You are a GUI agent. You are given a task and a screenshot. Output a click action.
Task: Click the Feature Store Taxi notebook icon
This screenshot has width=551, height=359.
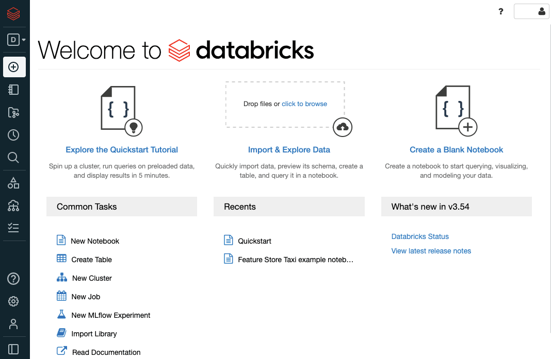click(229, 259)
